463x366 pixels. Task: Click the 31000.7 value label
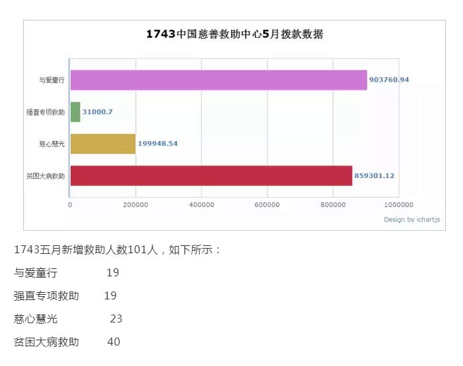coord(97,112)
